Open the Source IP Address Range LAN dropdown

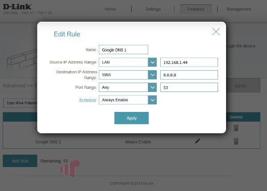click(128, 62)
